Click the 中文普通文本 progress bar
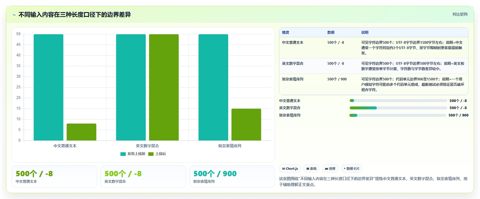The width and height of the screenshot is (480, 199). (398, 101)
